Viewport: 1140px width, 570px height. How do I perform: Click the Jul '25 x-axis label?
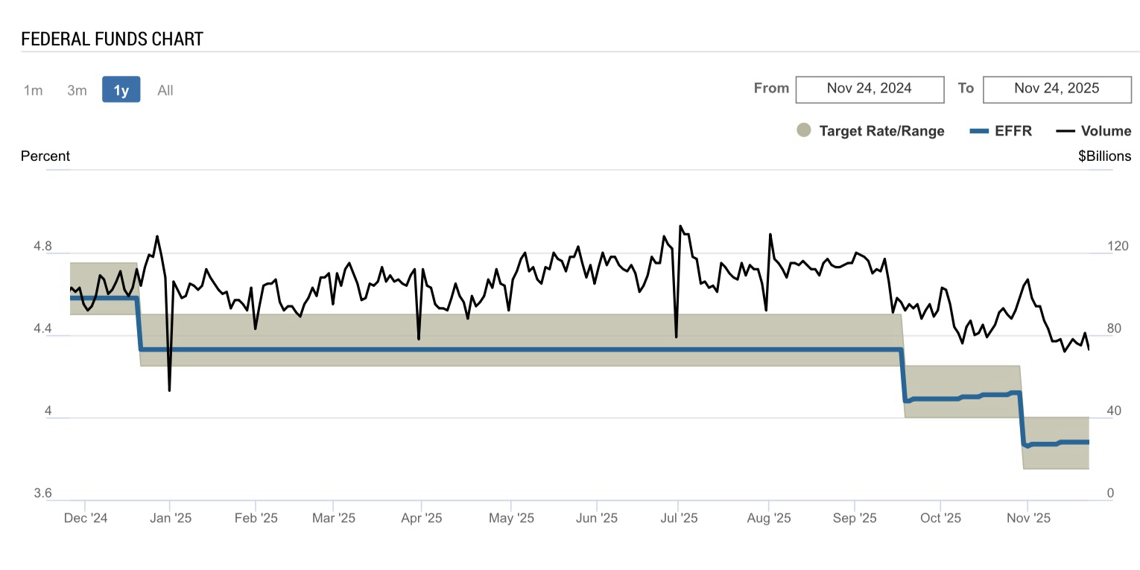point(677,518)
